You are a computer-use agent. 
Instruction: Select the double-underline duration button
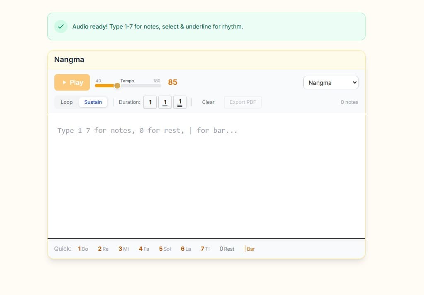(180, 102)
